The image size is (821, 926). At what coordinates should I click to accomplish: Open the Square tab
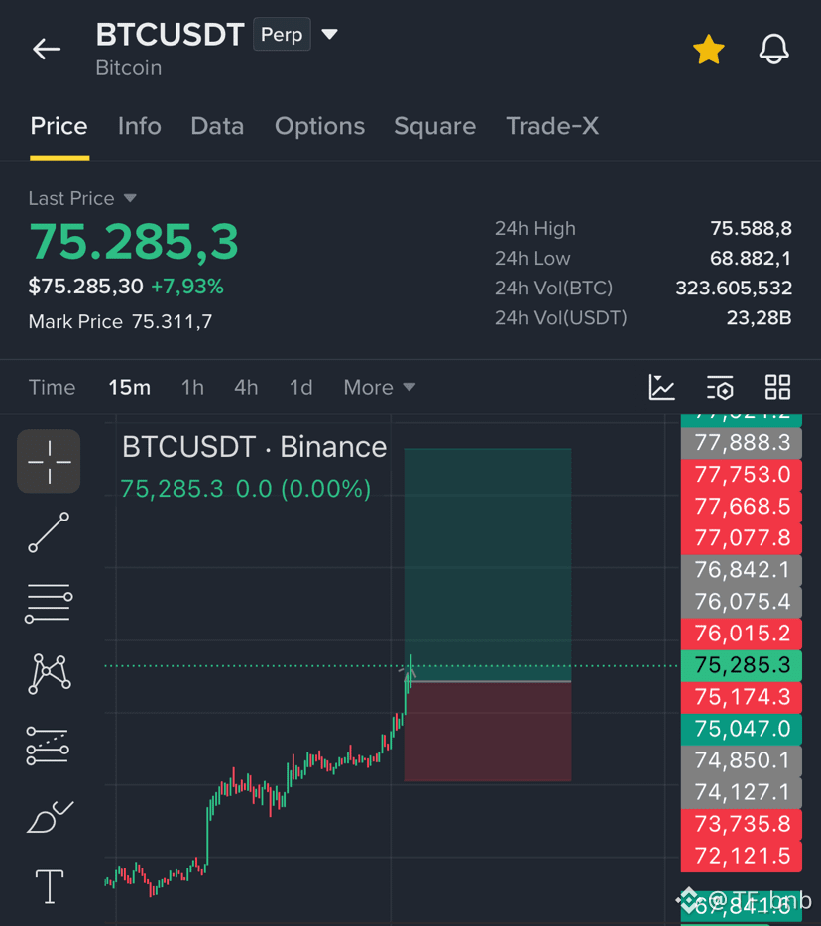point(434,126)
